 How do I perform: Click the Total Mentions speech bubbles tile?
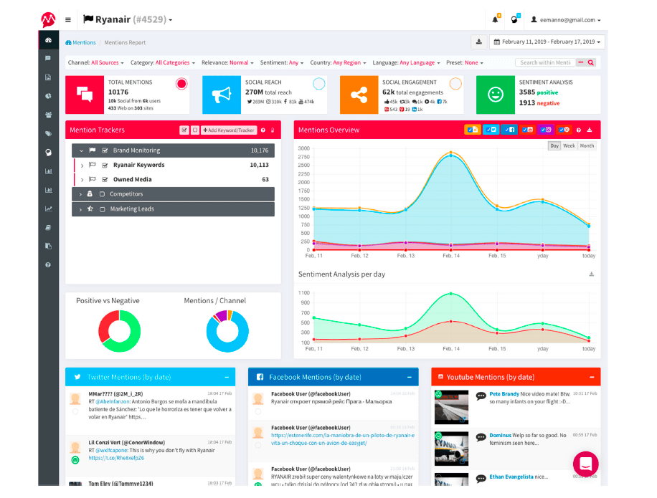pos(85,95)
